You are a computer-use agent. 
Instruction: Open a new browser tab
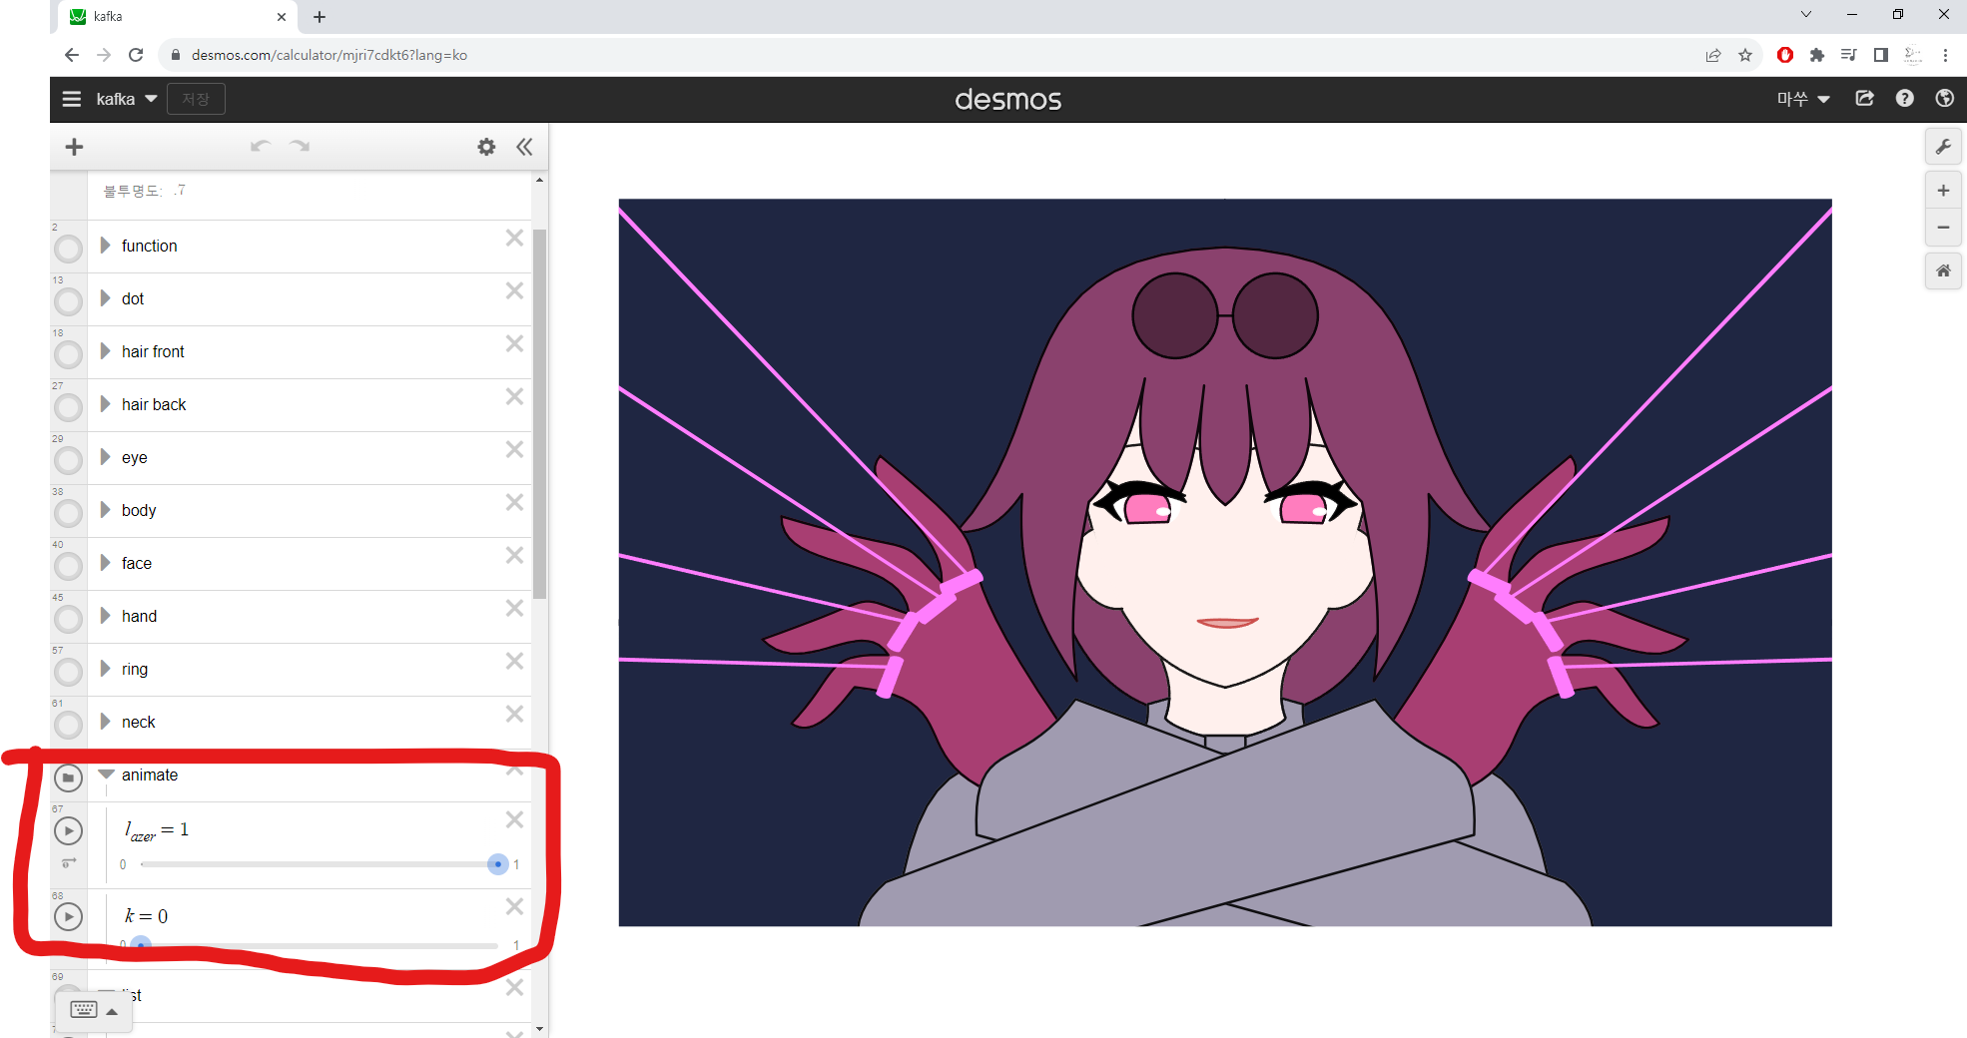click(x=320, y=17)
